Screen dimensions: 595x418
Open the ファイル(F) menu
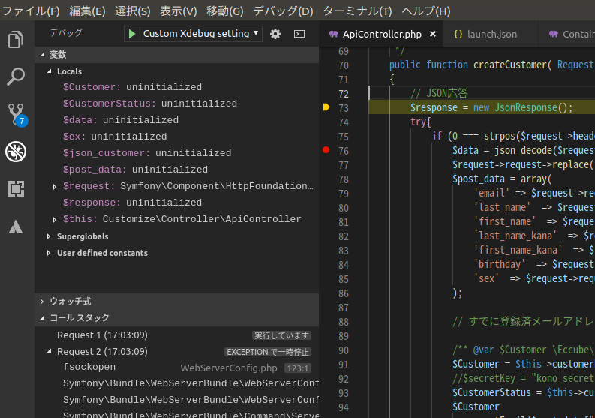click(31, 11)
